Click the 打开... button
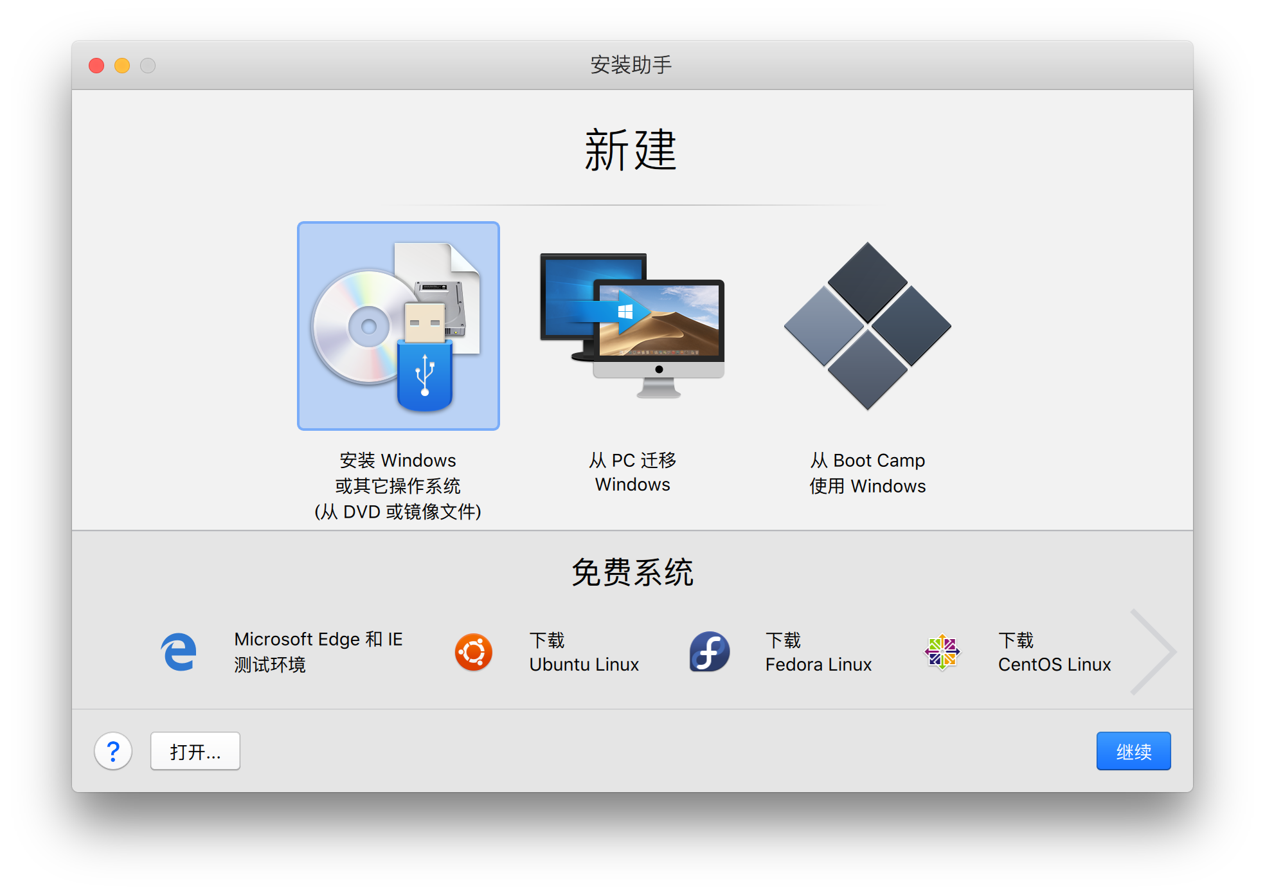The height and width of the screenshot is (895, 1265). (195, 750)
